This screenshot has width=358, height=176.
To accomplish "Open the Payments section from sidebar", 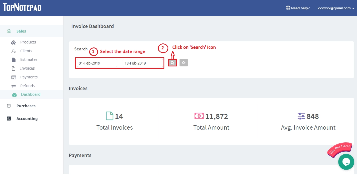I will click(29, 77).
